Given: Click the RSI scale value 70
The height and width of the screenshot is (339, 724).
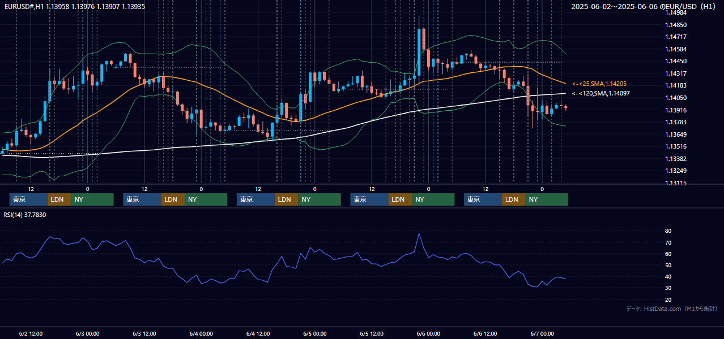Looking at the screenshot, I should pos(668,242).
